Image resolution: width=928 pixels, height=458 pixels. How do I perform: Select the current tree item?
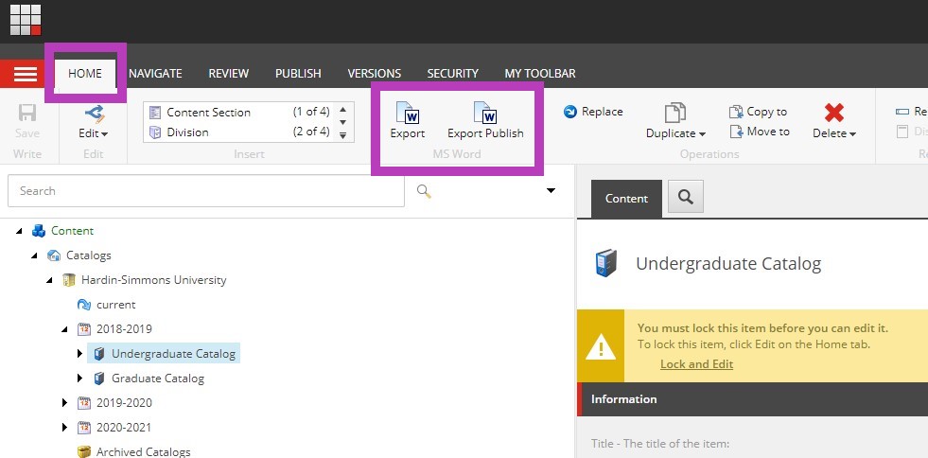coord(116,305)
